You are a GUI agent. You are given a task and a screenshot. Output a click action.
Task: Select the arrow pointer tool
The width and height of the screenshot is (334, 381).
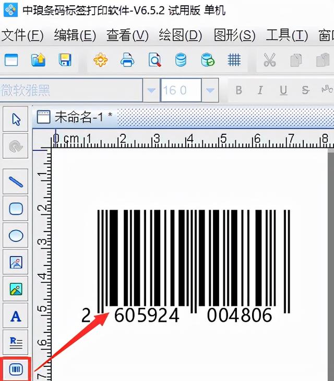(16, 120)
